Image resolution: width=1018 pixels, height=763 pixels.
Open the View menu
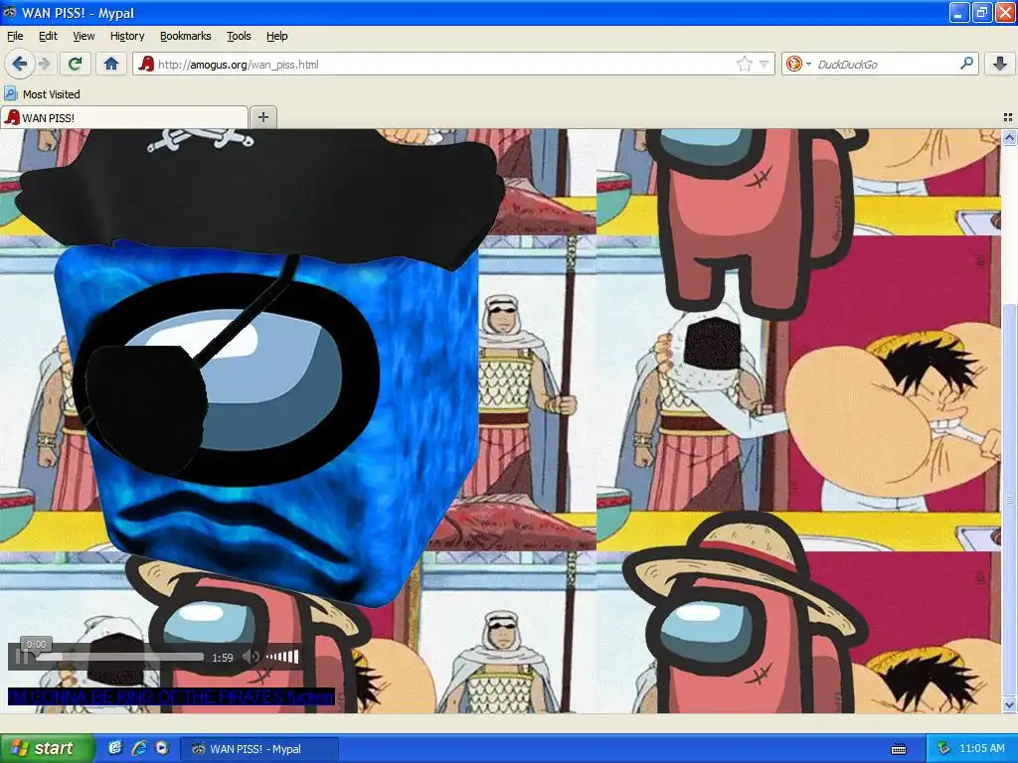pyautogui.click(x=84, y=36)
